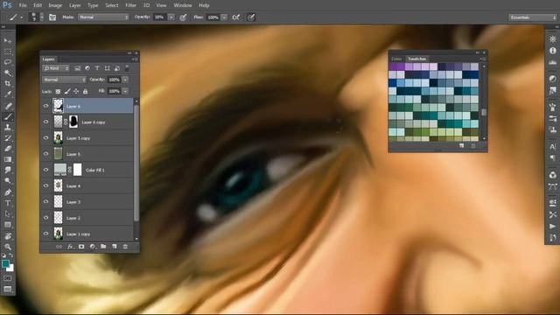Viewport: 560px width, 315px height.
Task: Hide Color Fill 1 visibility eye
Action: 46,170
